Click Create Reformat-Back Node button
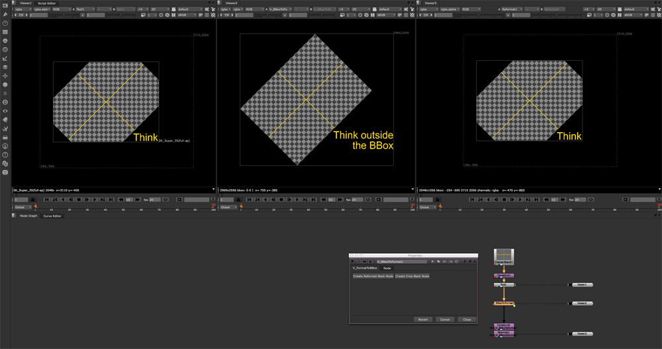The width and height of the screenshot is (662, 349). click(x=373, y=276)
